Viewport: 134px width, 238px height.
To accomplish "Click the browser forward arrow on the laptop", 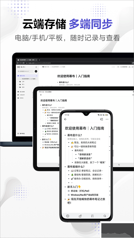I will [x=21, y=63].
